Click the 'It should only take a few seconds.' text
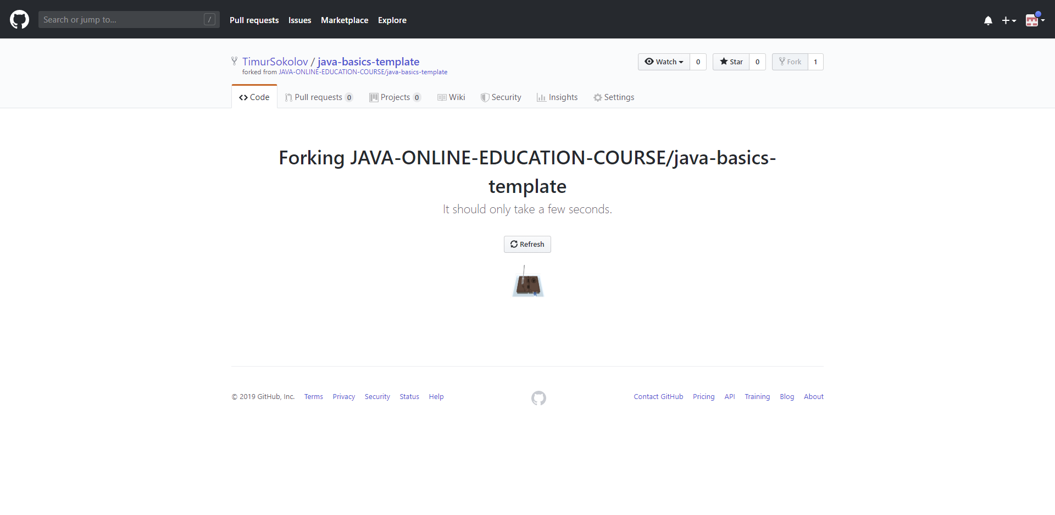This screenshot has width=1055, height=515. (527, 209)
